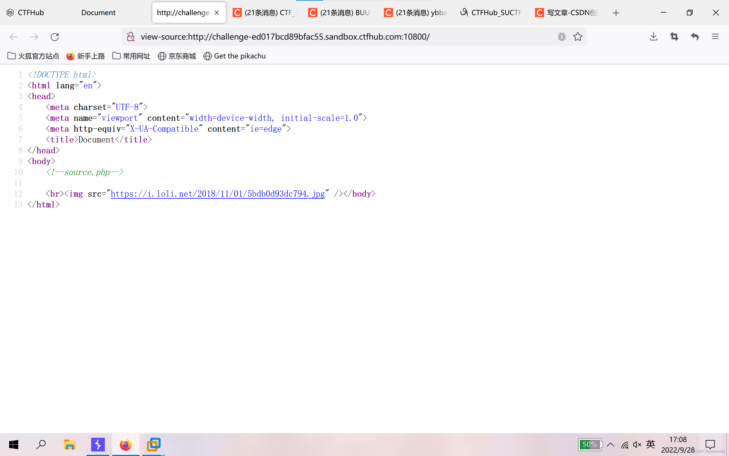The image size is (729, 456).
Task: Open the 常用网址 bookmarks folder
Action: point(131,56)
